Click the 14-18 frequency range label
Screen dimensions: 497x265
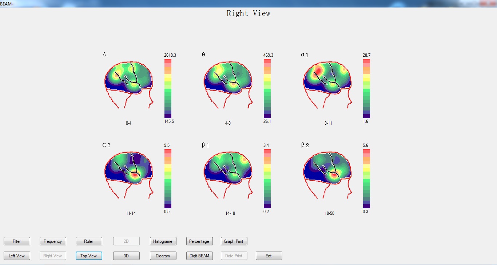[230, 213]
